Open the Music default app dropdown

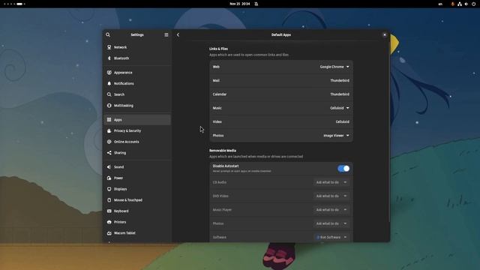[x=340, y=108]
